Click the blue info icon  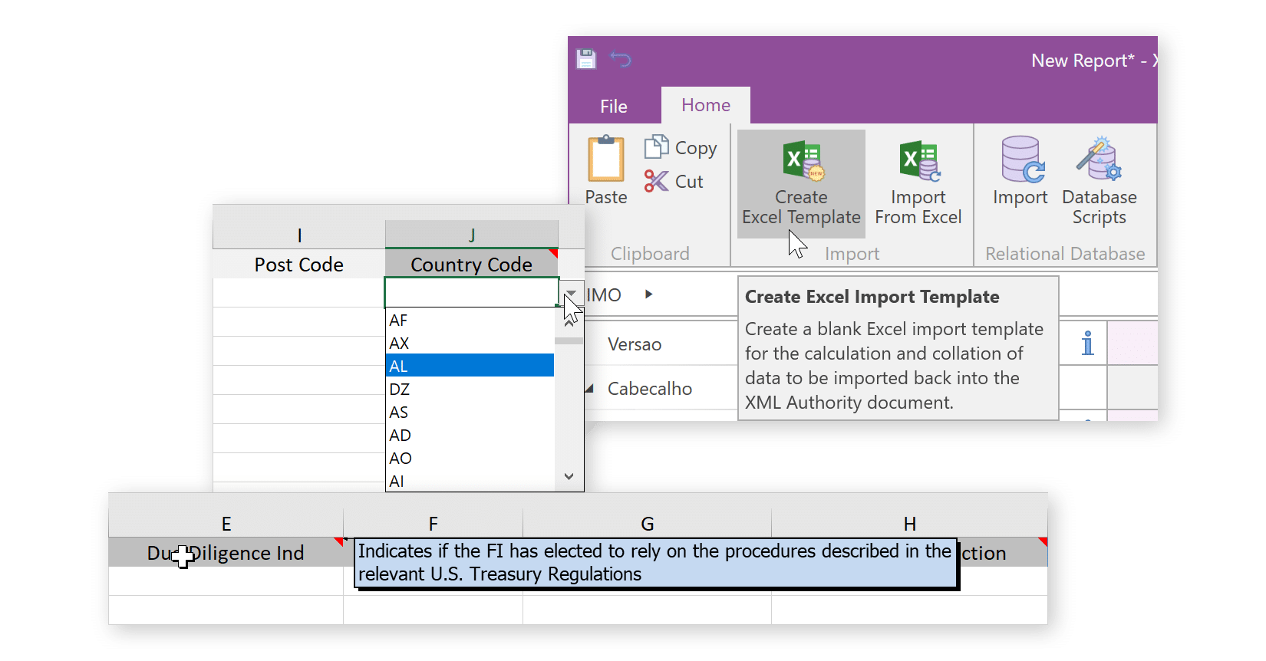coord(1087,343)
